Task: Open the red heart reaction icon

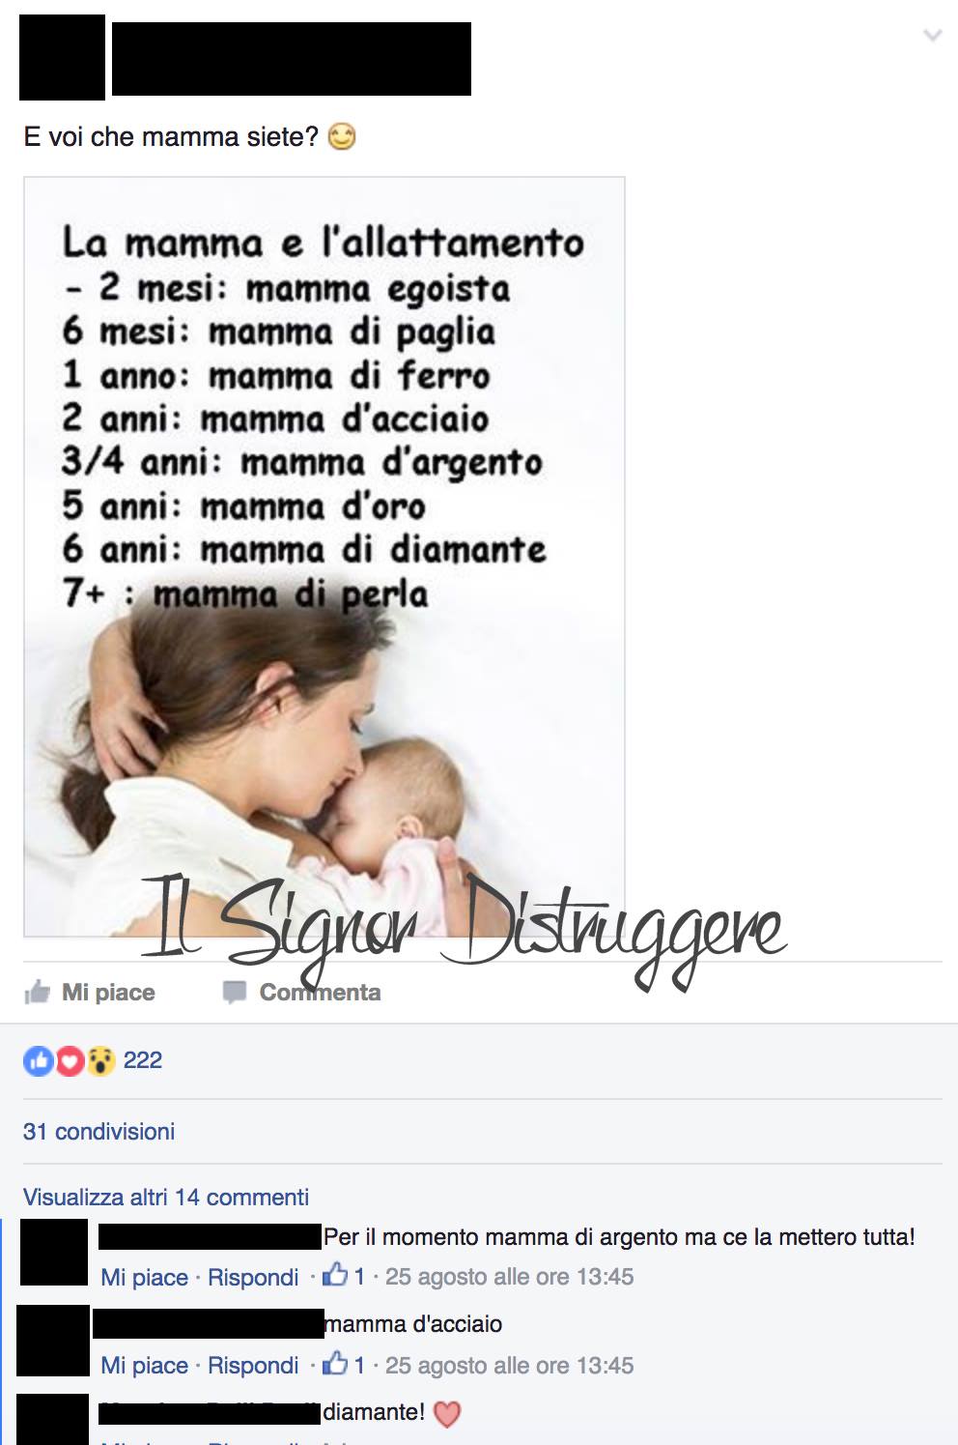Action: pyautogui.click(x=70, y=1061)
